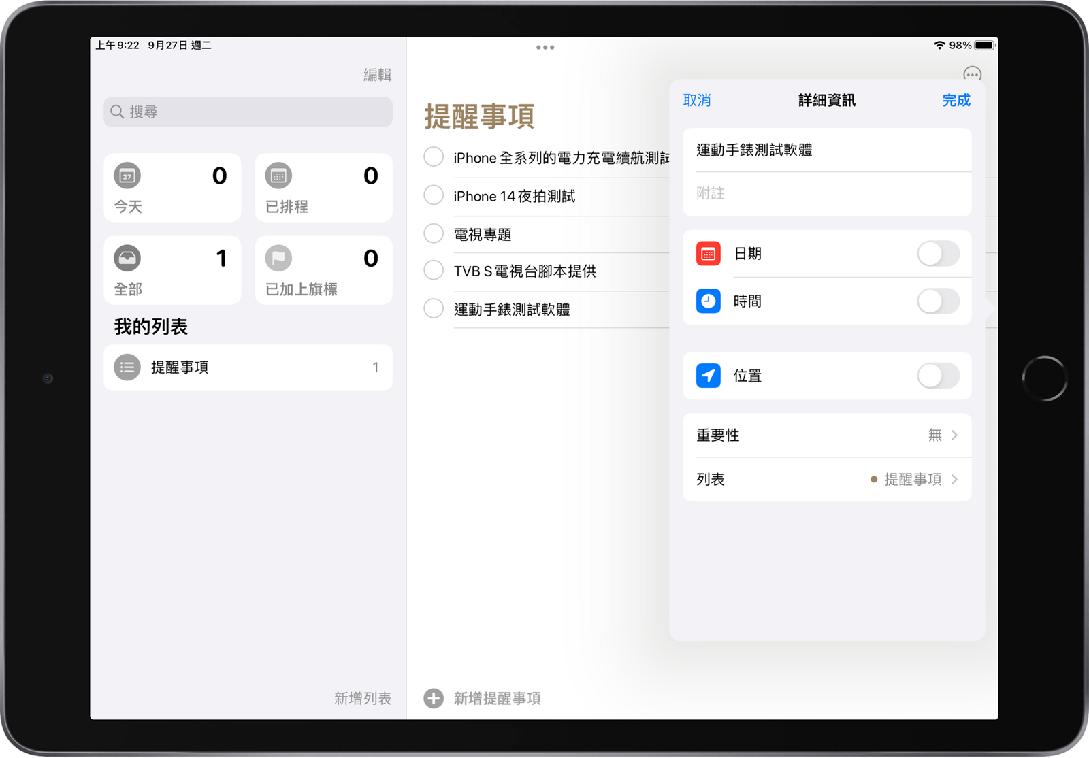This screenshot has height=758, width=1089.
Task: Expand the Priority (重要性) options
Action: [x=826, y=435]
